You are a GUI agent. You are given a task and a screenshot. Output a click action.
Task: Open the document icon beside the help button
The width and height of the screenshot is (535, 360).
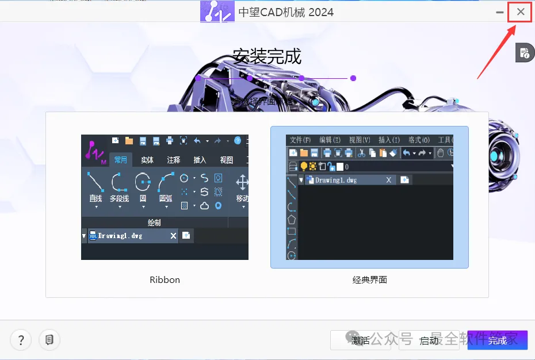[x=49, y=340]
